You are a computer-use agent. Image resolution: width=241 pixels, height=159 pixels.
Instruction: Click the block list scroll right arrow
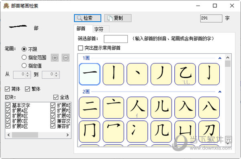(67, 135)
